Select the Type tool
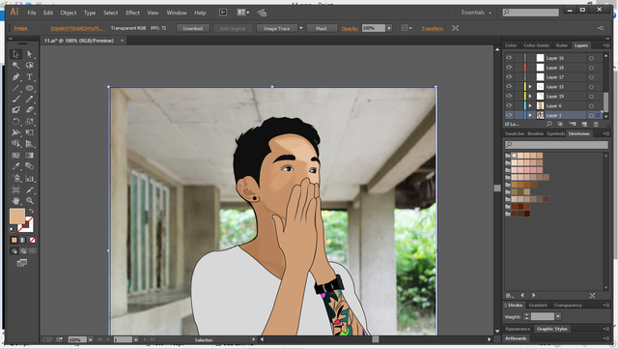 [30, 76]
